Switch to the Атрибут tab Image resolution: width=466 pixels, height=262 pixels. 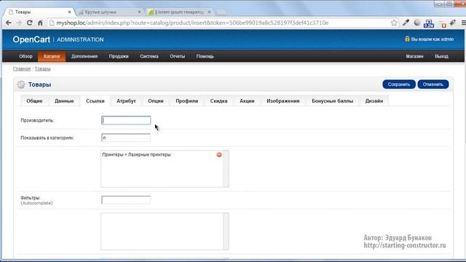pos(126,101)
